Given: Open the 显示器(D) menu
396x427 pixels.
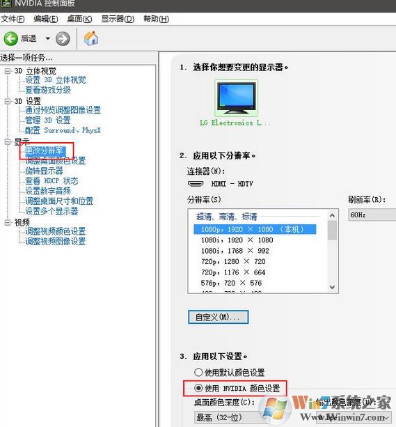Looking at the screenshot, I should click(118, 19).
